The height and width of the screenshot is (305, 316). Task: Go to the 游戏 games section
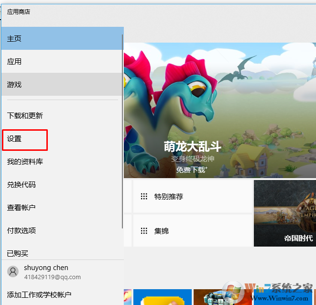(62, 84)
